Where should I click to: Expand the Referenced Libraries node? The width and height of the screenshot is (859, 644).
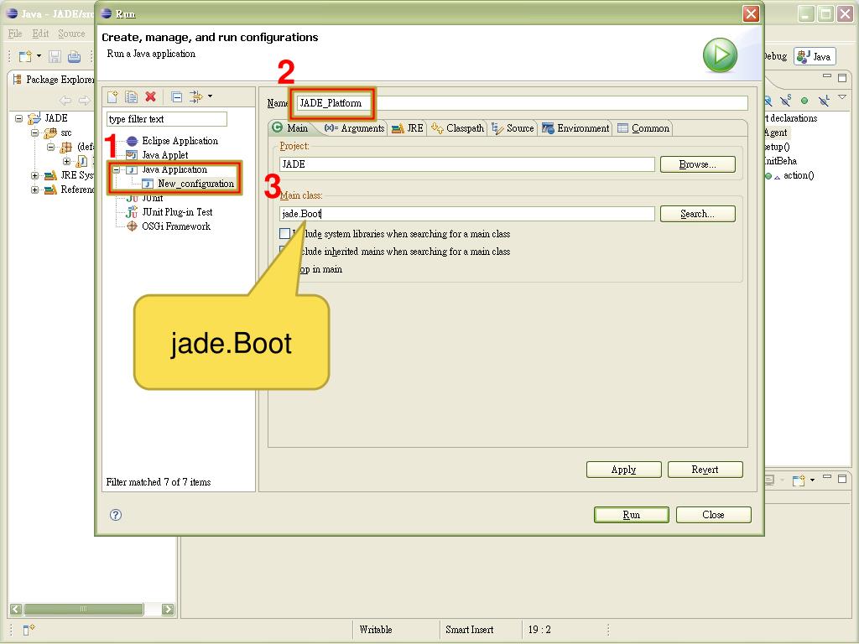pos(34,190)
